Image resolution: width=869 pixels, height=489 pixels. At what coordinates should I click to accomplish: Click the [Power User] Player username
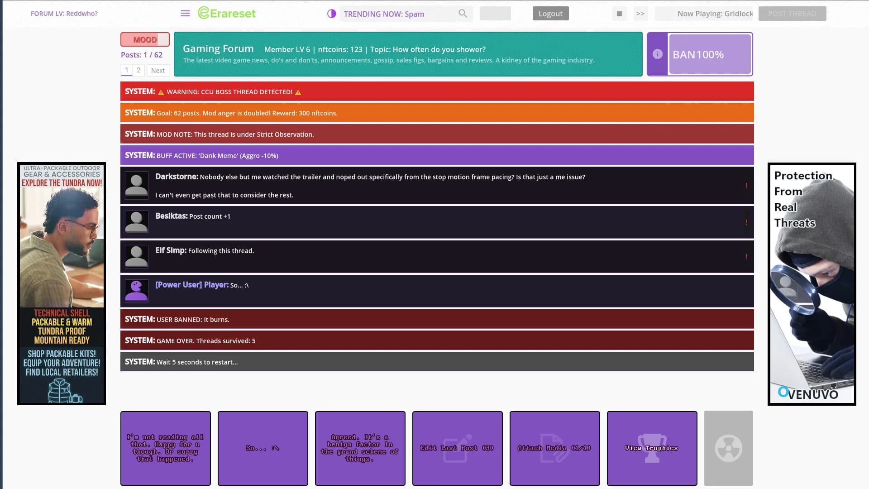click(x=192, y=285)
